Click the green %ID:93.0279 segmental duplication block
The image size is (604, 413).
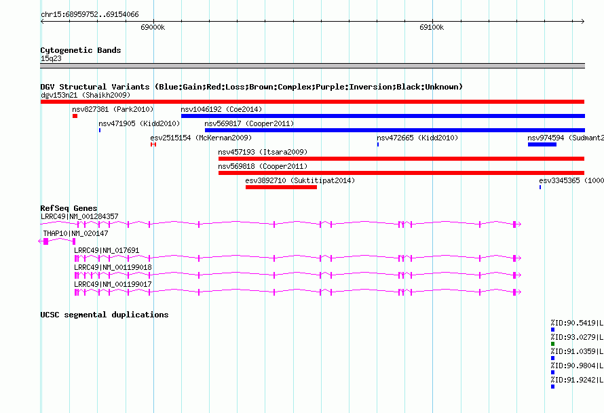click(553, 344)
